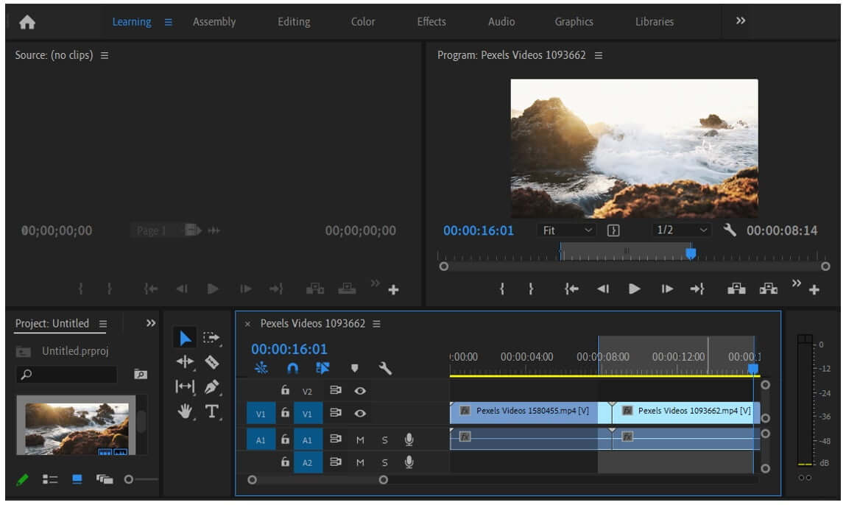Click Mark Out in Program monitor
This screenshot has height=505, width=846.
click(x=531, y=289)
